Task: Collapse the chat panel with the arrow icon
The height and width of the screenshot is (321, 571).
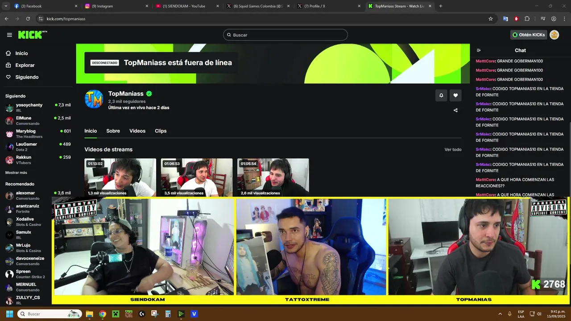Action: pos(479,50)
